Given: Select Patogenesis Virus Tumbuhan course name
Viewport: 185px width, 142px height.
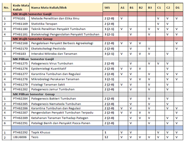Looking at the screenshot, I should tap(52, 64).
